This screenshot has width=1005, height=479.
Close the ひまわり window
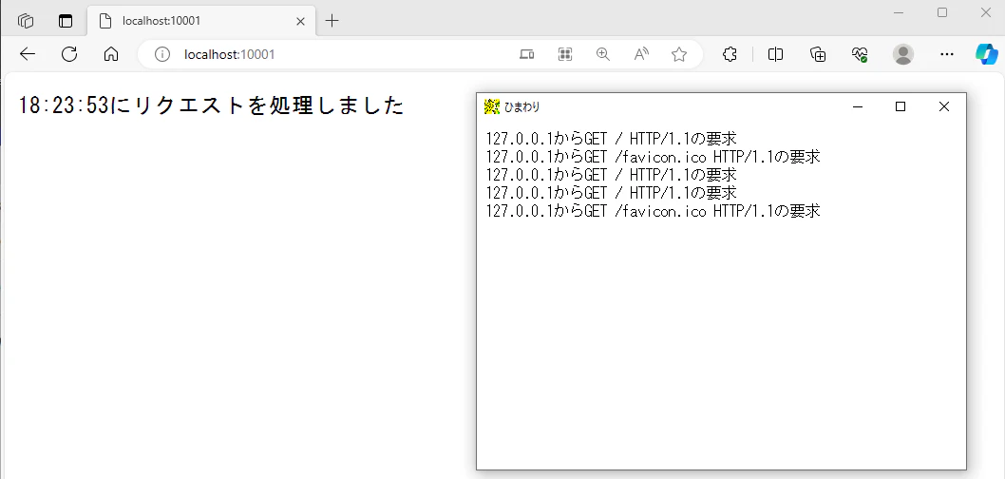tap(943, 107)
